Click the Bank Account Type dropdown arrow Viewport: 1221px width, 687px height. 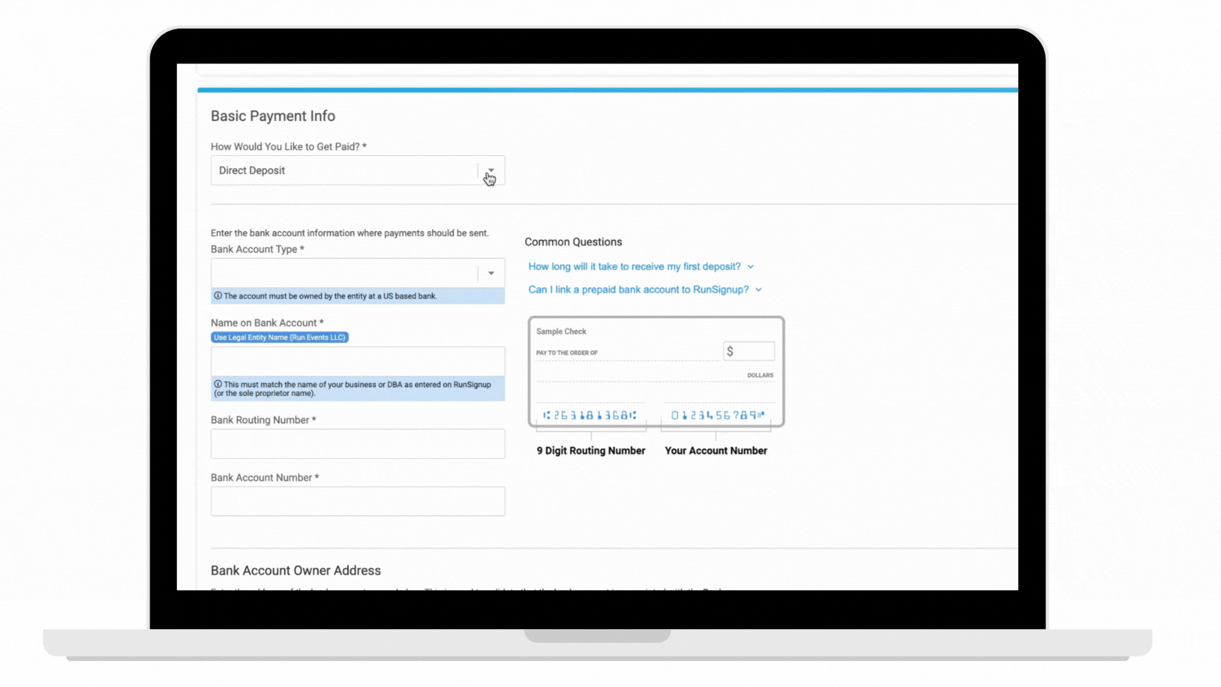pyautogui.click(x=491, y=273)
